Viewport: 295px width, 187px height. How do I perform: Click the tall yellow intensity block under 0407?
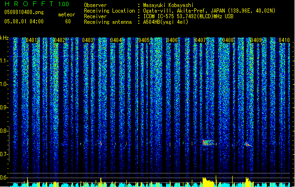208,182
